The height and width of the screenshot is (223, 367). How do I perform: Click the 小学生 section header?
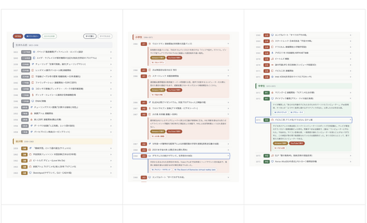[x=181, y=37]
